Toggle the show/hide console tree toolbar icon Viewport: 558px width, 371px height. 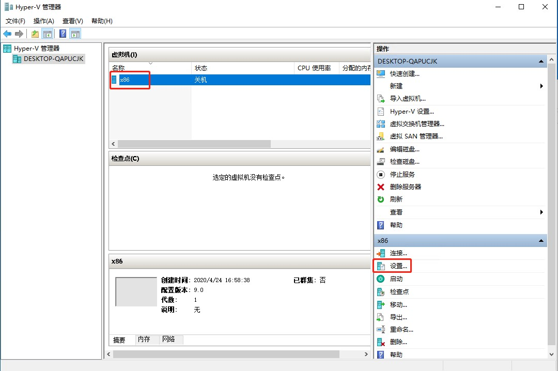click(x=48, y=34)
